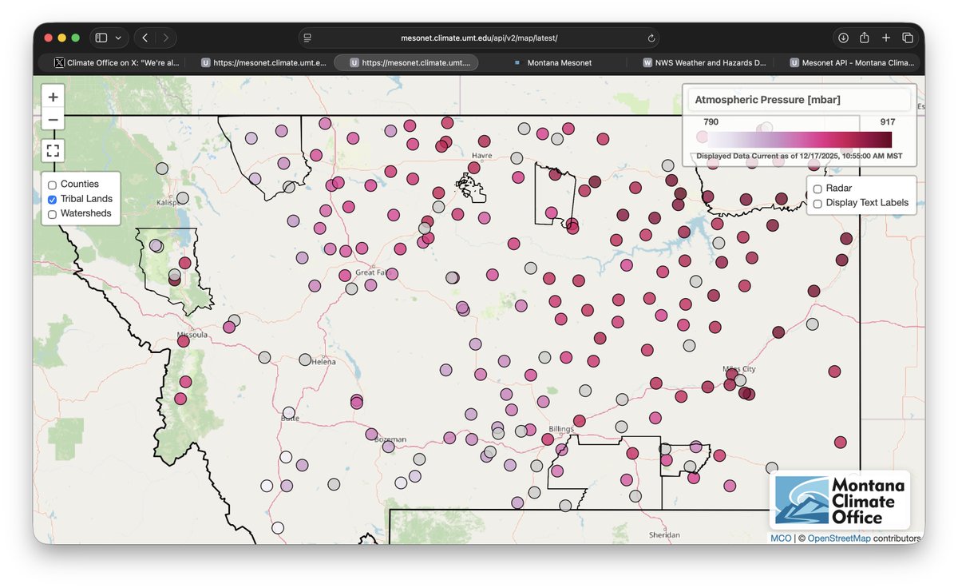Zoom in on the map
958x588 pixels.
pyautogui.click(x=52, y=97)
